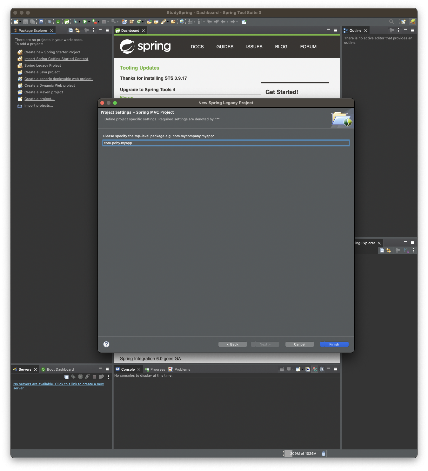
Task: Click the Open Web Browser globe icon
Action: tap(182, 22)
